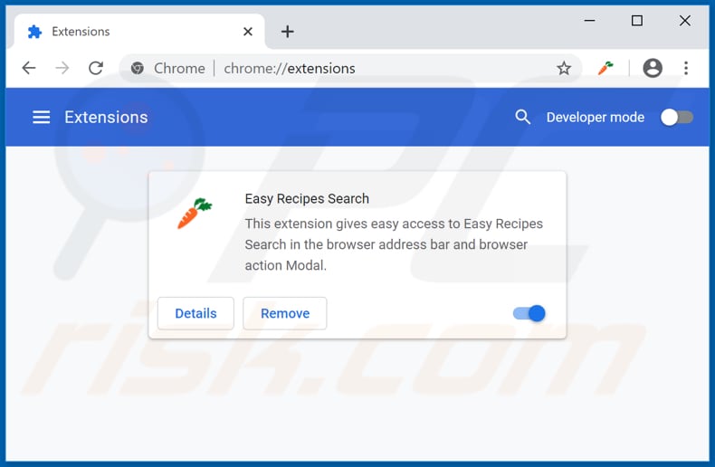
Task: Select the Extensions browser tab
Action: coord(139,32)
